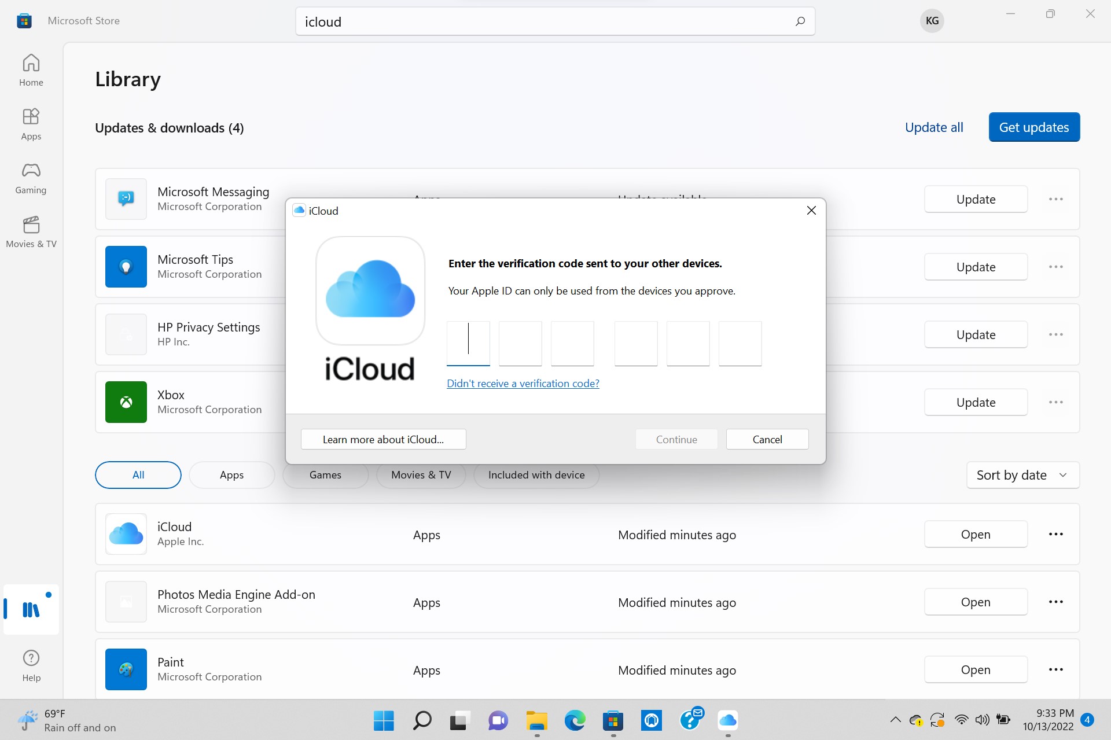
Task: Open Windows Start menu
Action: coord(384,720)
